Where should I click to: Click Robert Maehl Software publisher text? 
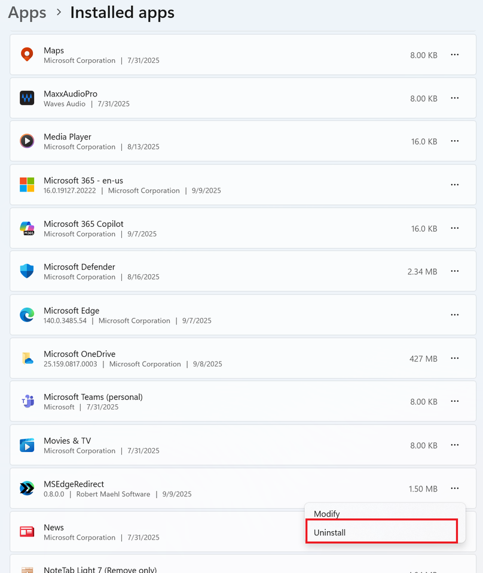113,494
